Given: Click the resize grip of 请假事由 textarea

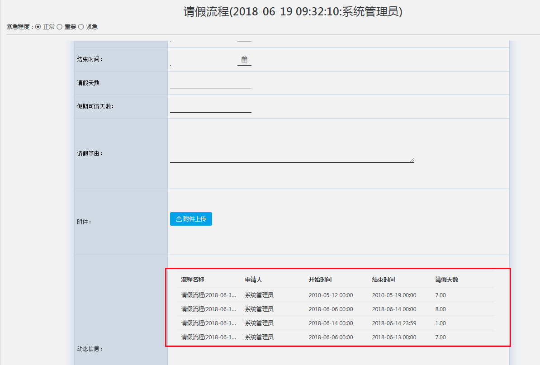Looking at the screenshot, I should [412, 160].
